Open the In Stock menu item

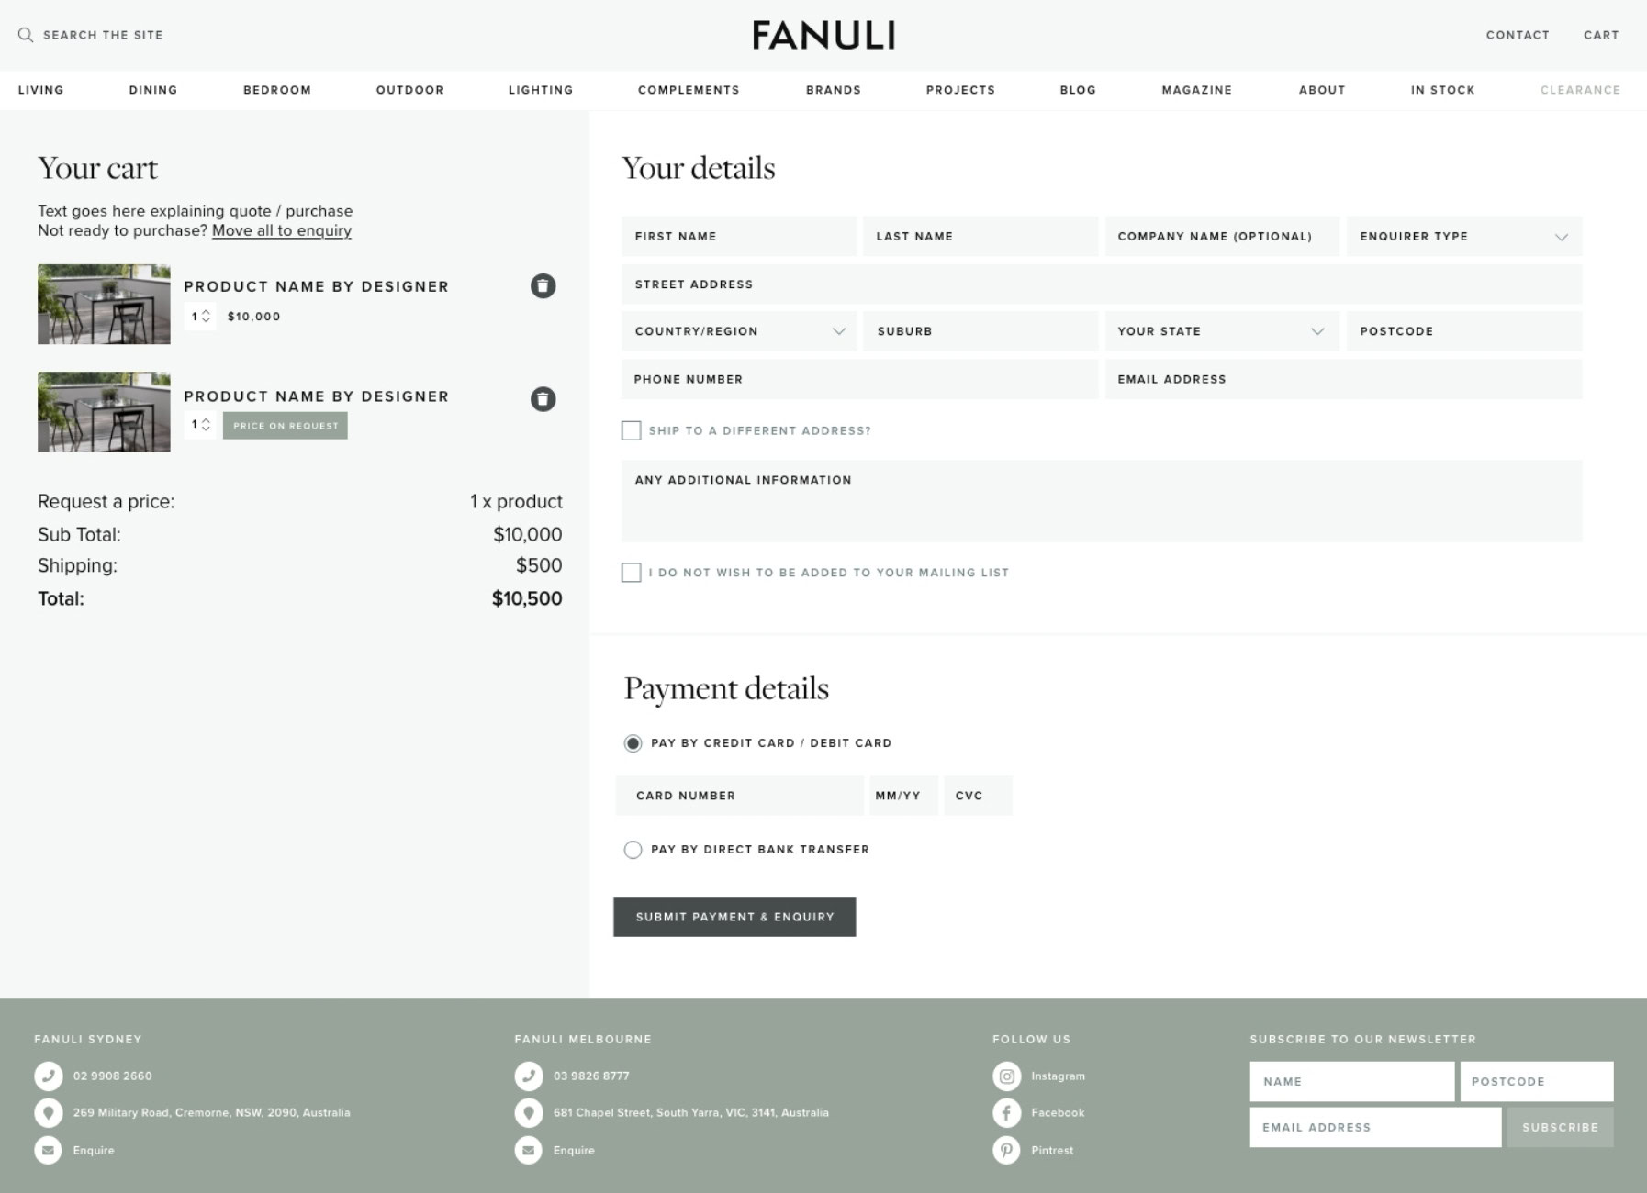point(1442,90)
